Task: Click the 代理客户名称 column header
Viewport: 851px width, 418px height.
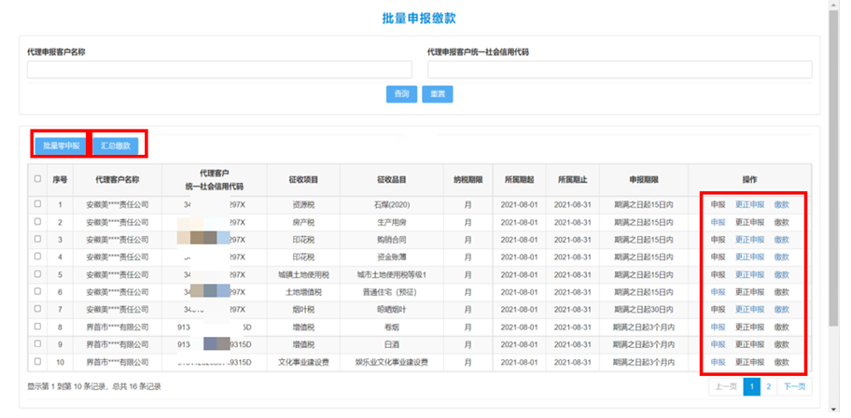Action: click(118, 179)
